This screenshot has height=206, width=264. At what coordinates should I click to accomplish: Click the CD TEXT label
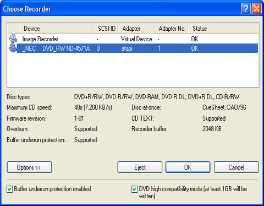143,118
